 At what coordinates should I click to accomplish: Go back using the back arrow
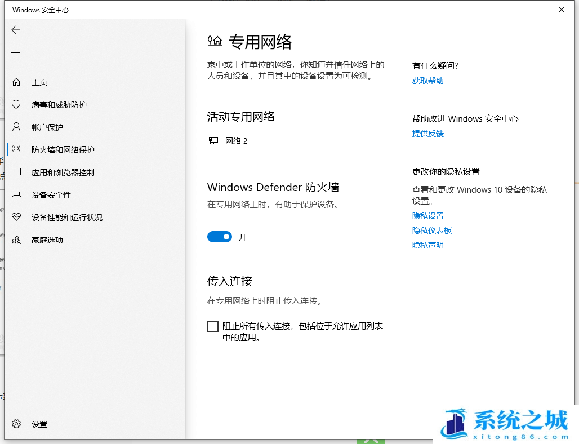(x=16, y=30)
